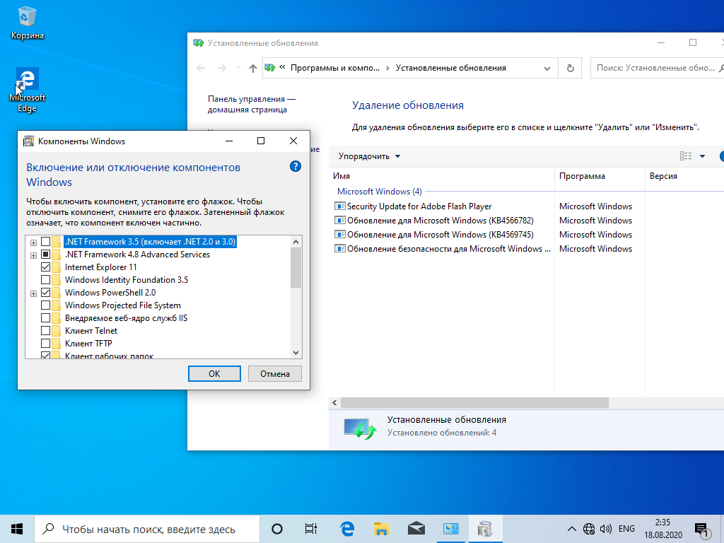Screen dimensions: 724x543
Task: Click the taskbar search box
Action: [x=147, y=529]
